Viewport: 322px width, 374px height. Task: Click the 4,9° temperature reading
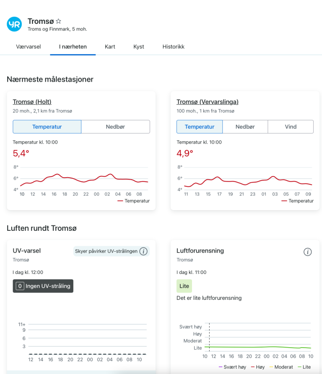click(x=185, y=153)
